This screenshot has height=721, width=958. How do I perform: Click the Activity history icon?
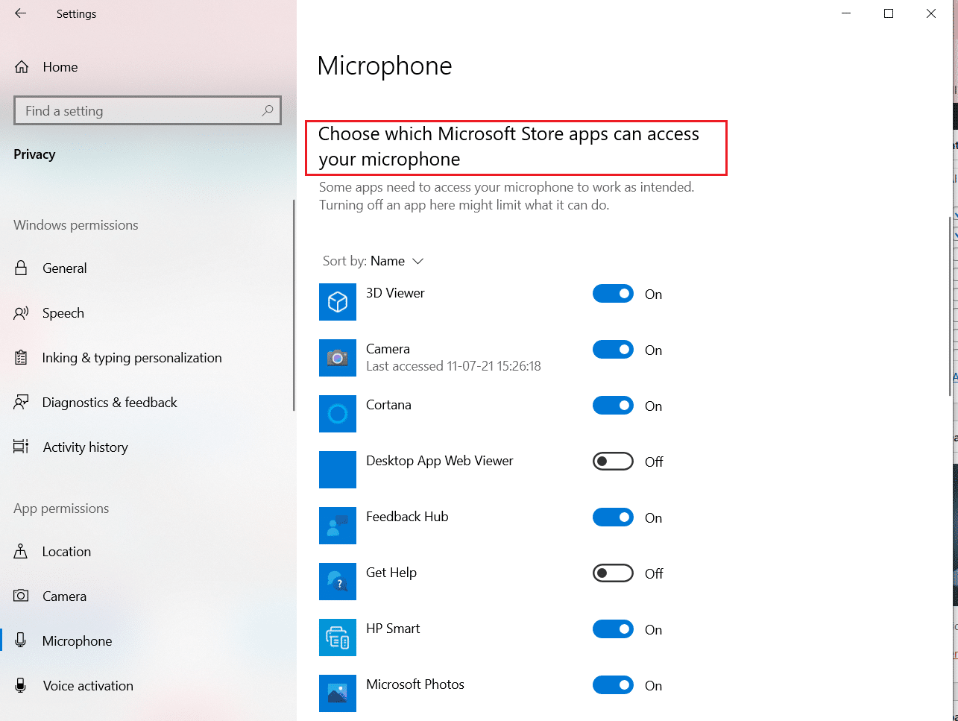(x=21, y=447)
